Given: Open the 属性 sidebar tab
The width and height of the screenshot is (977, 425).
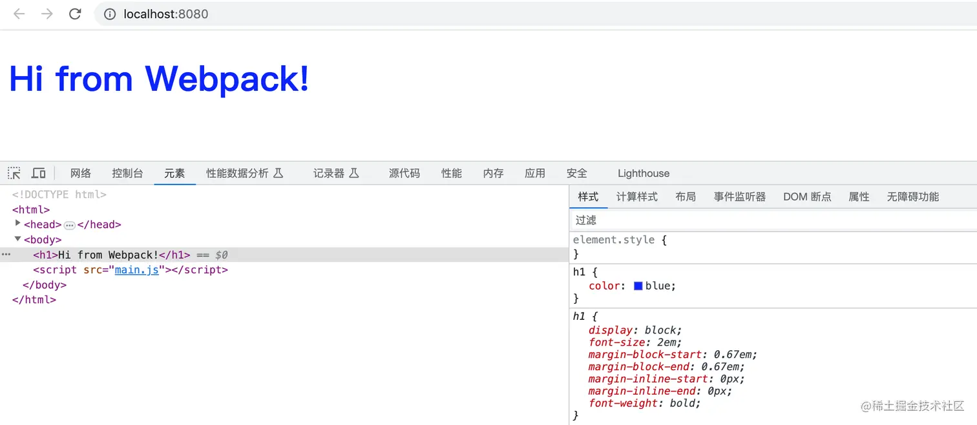Looking at the screenshot, I should click(x=859, y=197).
